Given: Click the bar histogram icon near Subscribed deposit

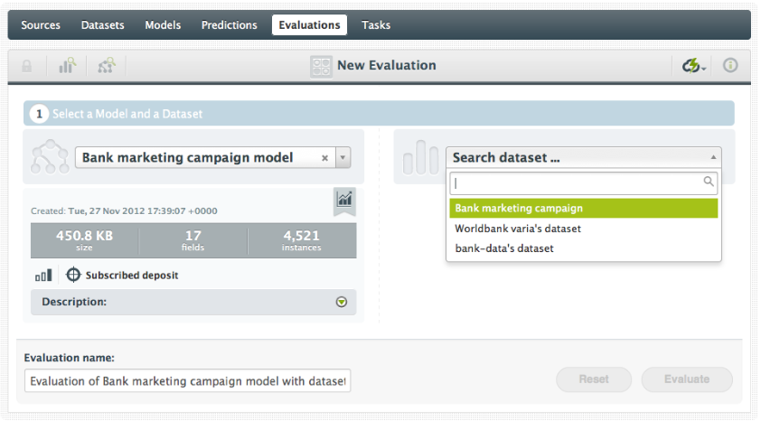Looking at the screenshot, I should tap(43, 276).
